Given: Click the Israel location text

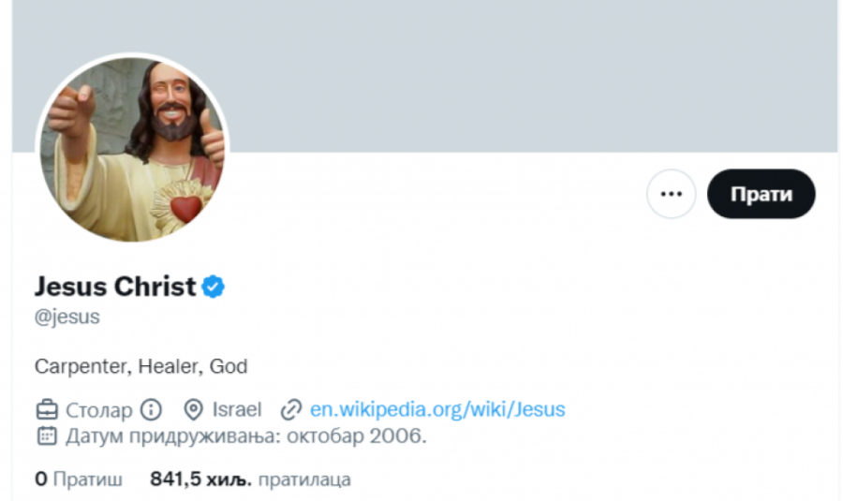Looking at the screenshot, I should click(x=237, y=410).
